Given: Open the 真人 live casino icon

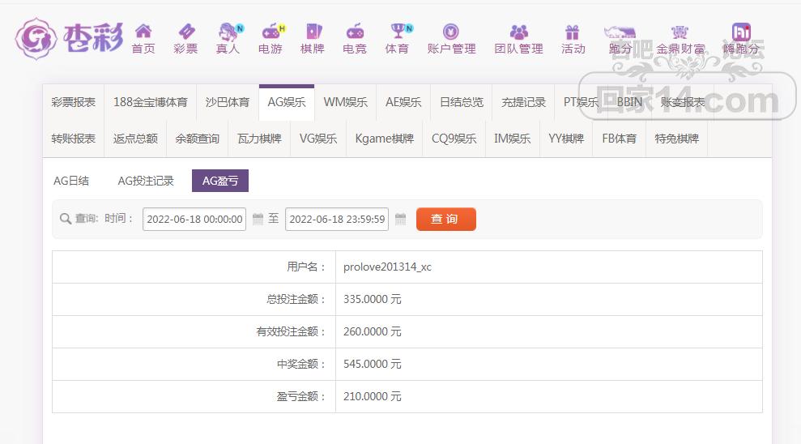Looking at the screenshot, I should [228, 32].
